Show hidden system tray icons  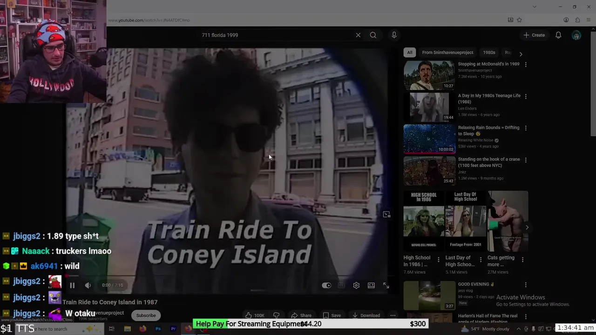pyautogui.click(x=519, y=329)
